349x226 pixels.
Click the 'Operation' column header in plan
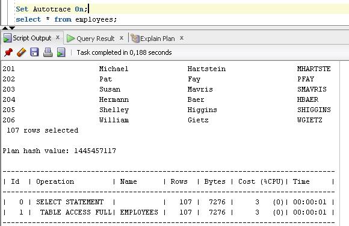[x=55, y=181]
